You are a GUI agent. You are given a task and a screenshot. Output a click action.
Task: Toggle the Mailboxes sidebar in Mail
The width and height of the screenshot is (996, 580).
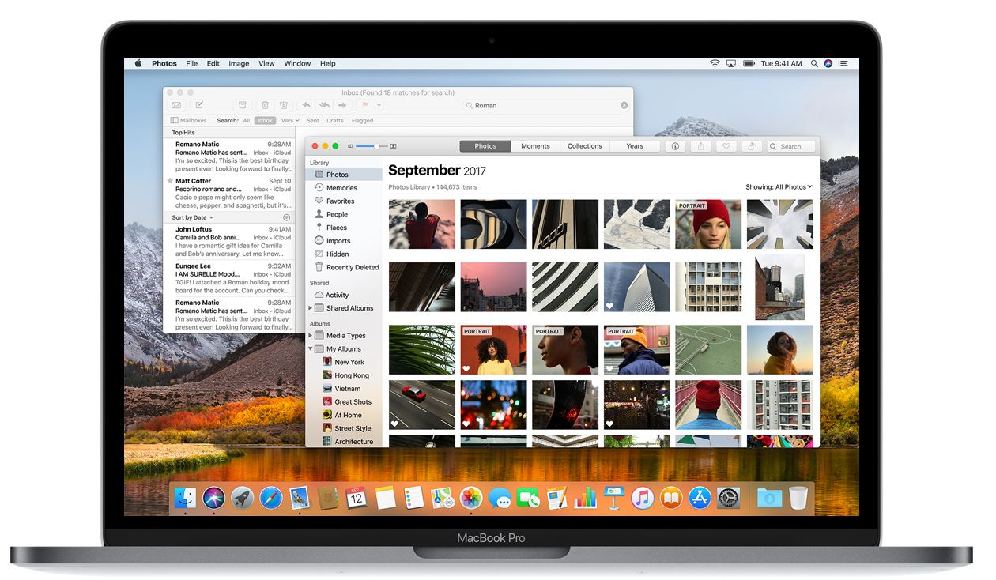[188, 121]
